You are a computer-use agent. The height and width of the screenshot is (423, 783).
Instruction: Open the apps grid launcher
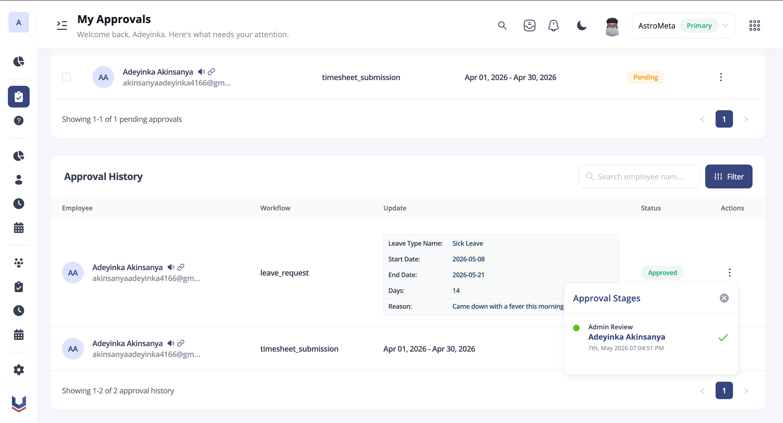[754, 26]
